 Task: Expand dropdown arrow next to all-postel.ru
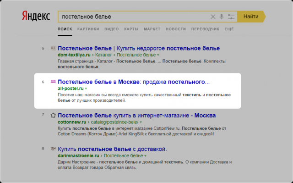[x=86, y=89]
